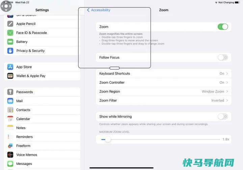Enable the Follow Focus switch
This screenshot has width=243, height=170.
coord(223,57)
